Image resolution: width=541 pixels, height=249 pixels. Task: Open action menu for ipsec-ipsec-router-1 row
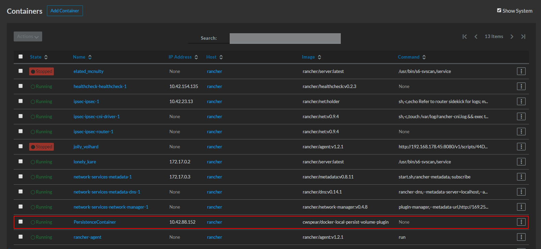[521, 132]
